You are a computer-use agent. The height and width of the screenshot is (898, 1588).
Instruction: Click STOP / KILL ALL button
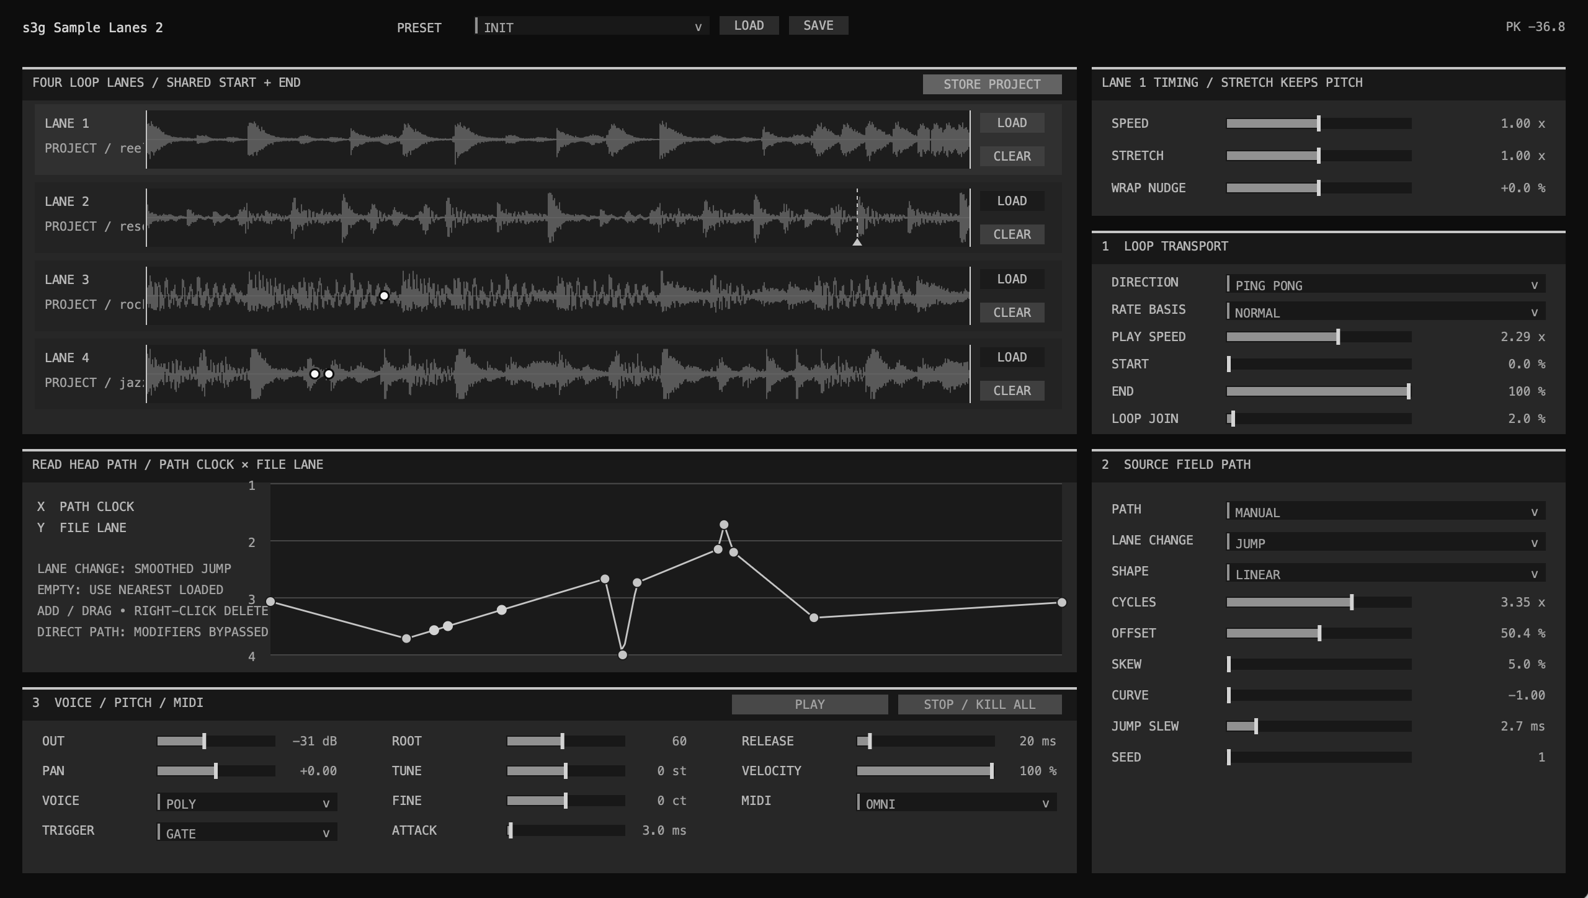tap(979, 705)
